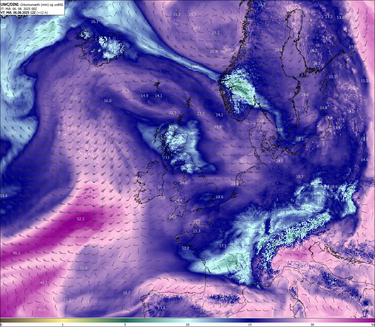Click the 13.4 value at the left edge
The image size is (375, 327).
click(4, 196)
